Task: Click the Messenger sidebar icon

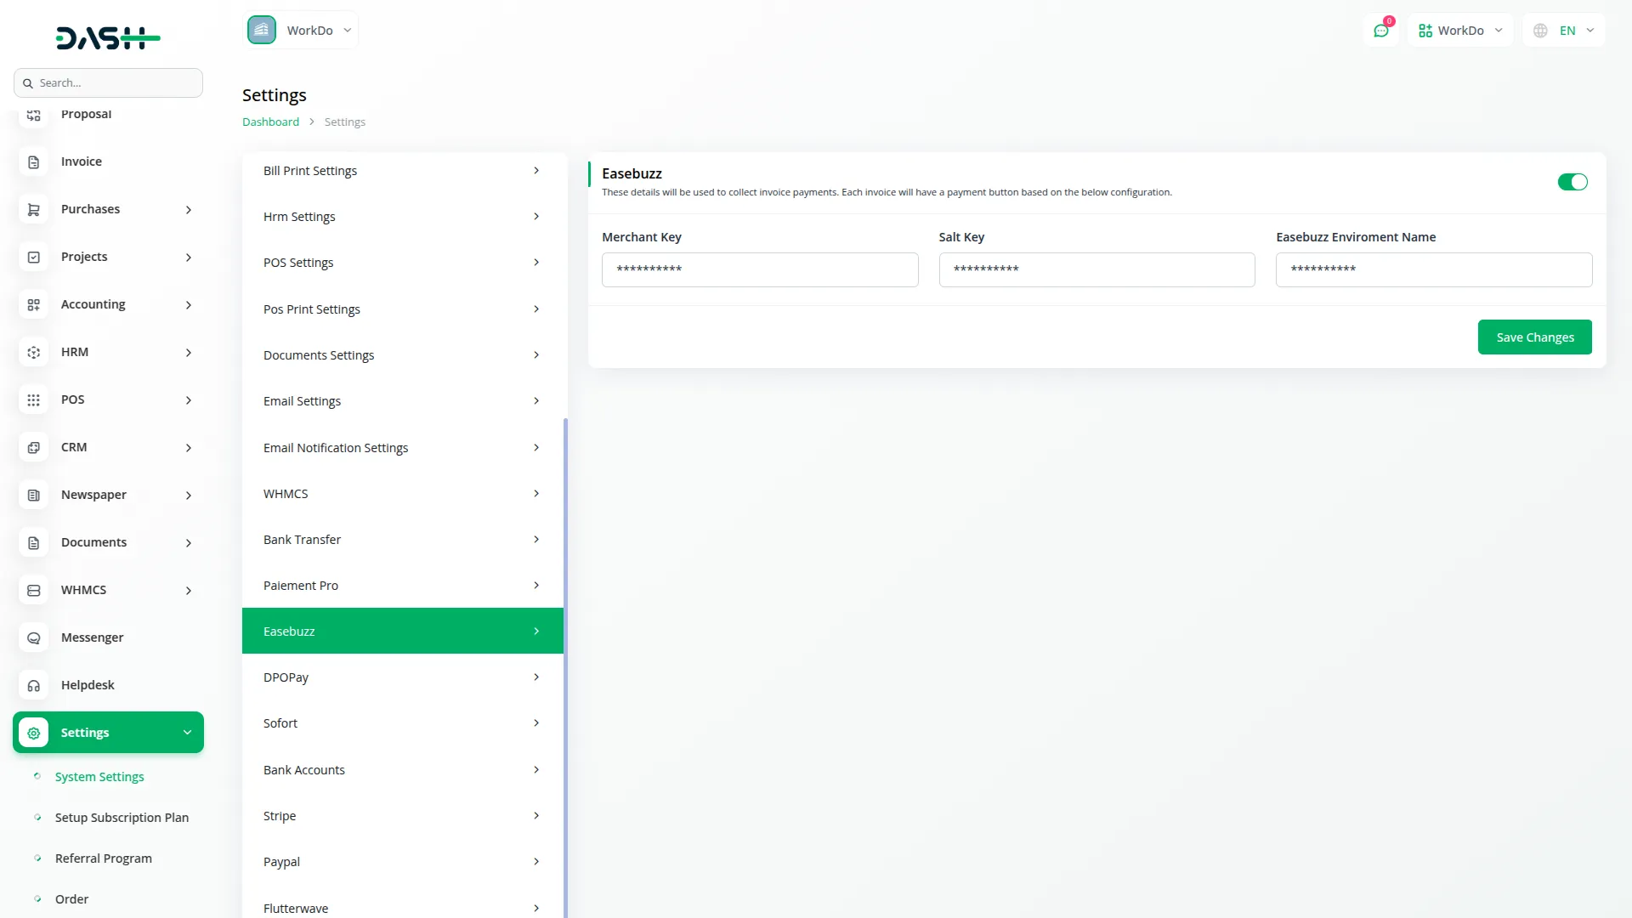Action: (34, 637)
